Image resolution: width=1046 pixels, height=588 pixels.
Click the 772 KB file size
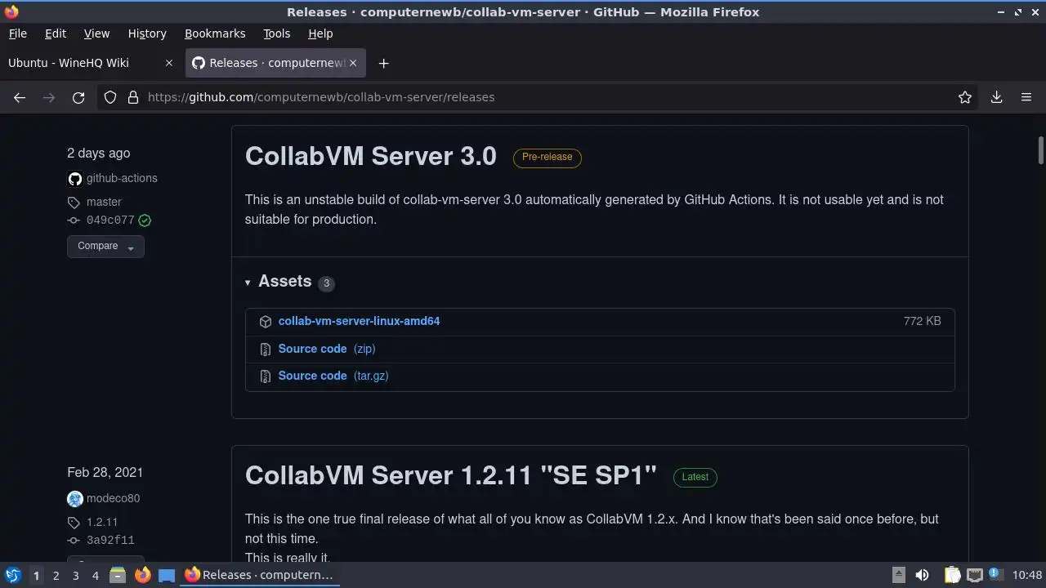pos(923,321)
